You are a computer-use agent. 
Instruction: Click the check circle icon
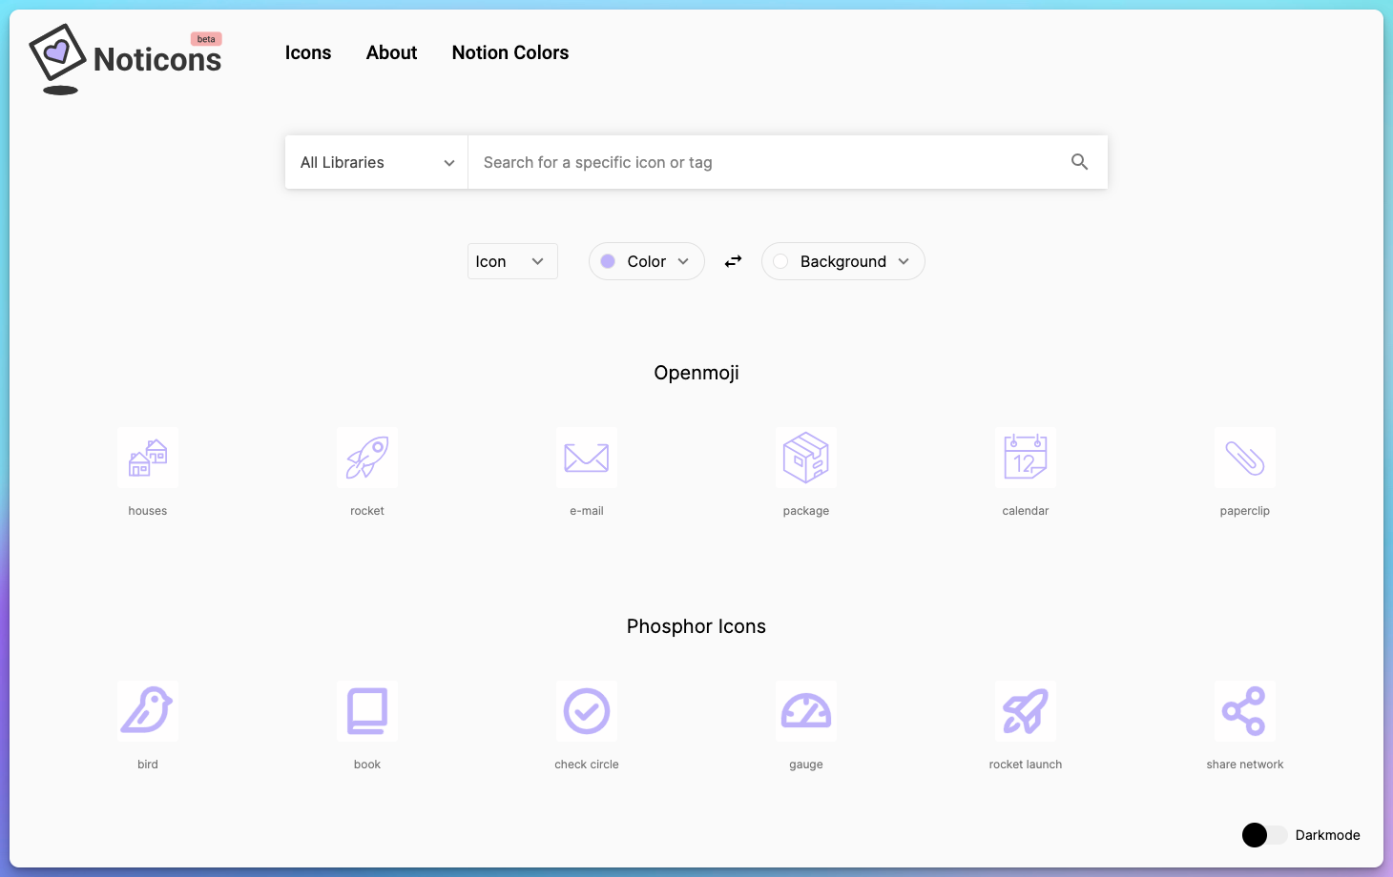[x=587, y=711]
